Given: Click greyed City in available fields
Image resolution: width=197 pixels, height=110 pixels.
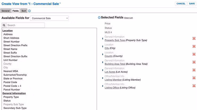Looking at the screenshot, I should 6,68.
